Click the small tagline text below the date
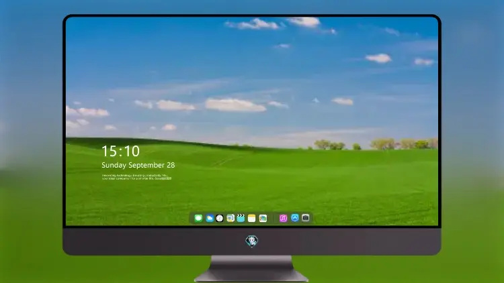This screenshot has width=504, height=283. click(136, 177)
